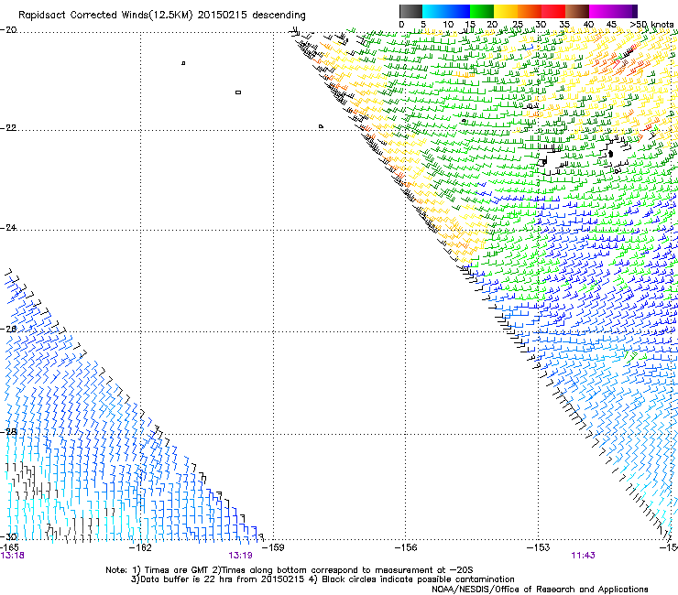Screen dimensions: 678x595
Task: Click the latitude label '-20'
Action: (x=8, y=30)
